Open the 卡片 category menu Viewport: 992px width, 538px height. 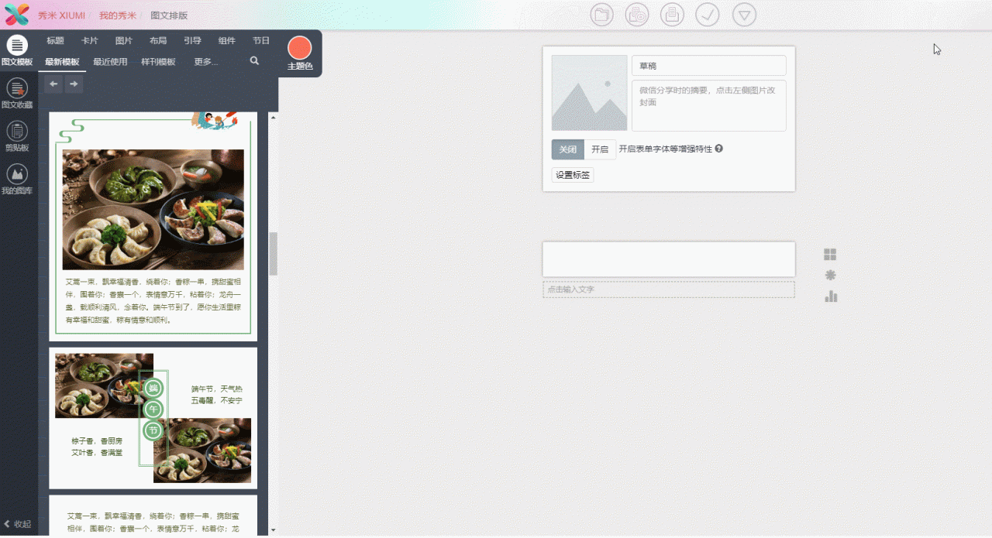[90, 41]
